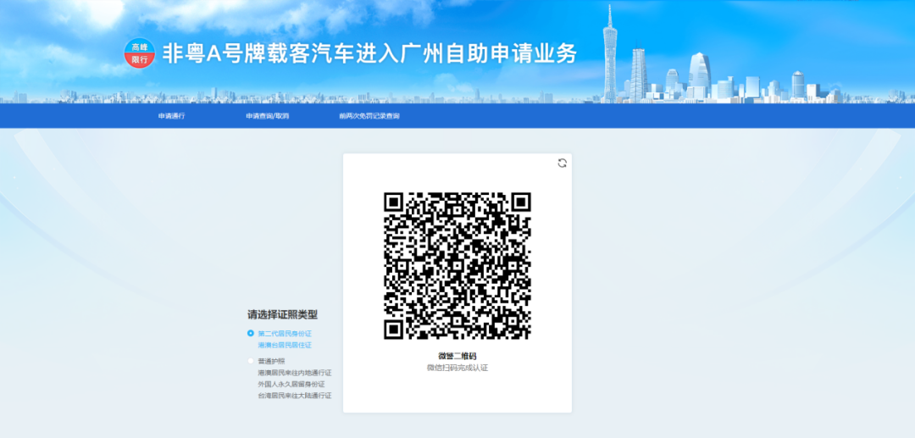Screen dimensions: 915x438
Task: Click the 微警 QR code image
Action: 457,266
